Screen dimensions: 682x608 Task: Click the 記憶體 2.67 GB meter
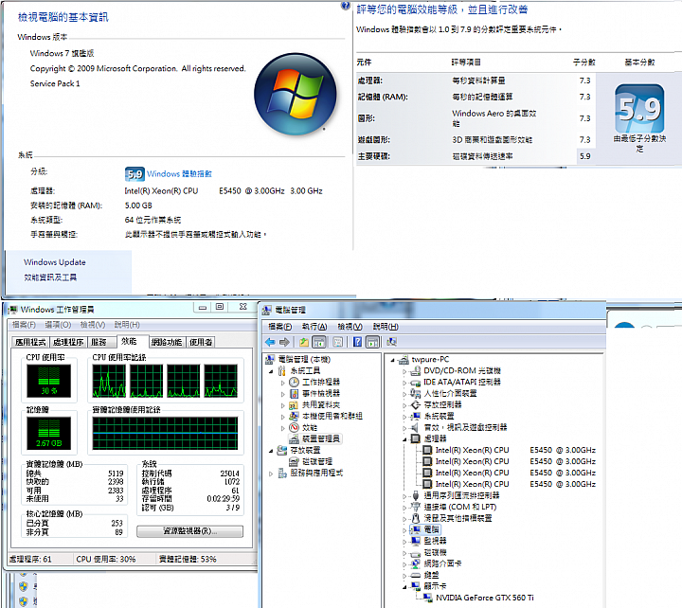tap(48, 433)
